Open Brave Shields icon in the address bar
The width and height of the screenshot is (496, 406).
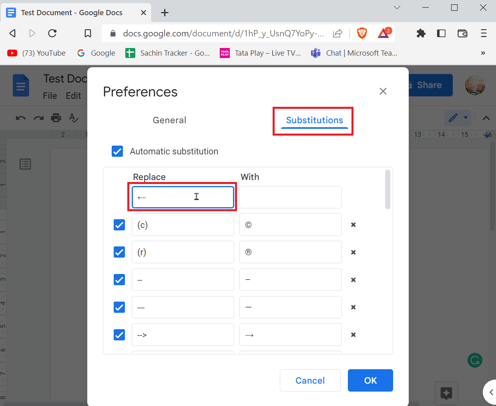pyautogui.click(x=362, y=33)
